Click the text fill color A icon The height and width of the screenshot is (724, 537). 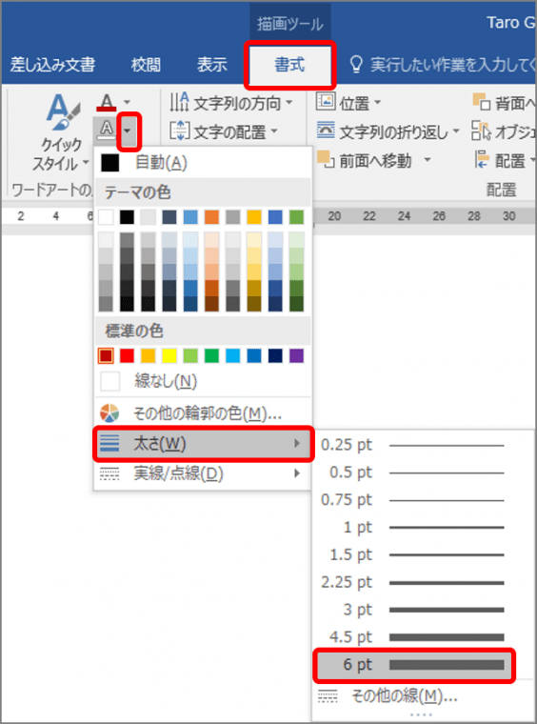coord(107,103)
